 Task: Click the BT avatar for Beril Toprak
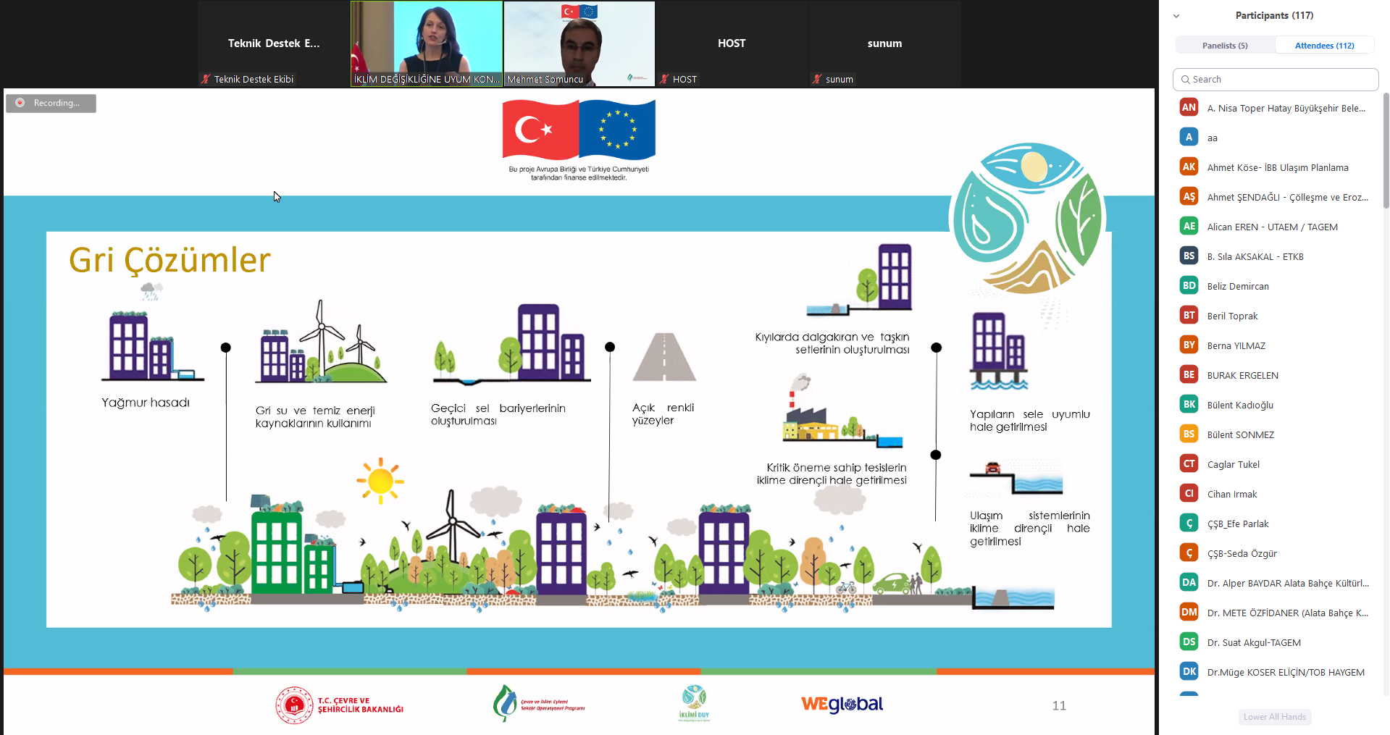tap(1189, 316)
